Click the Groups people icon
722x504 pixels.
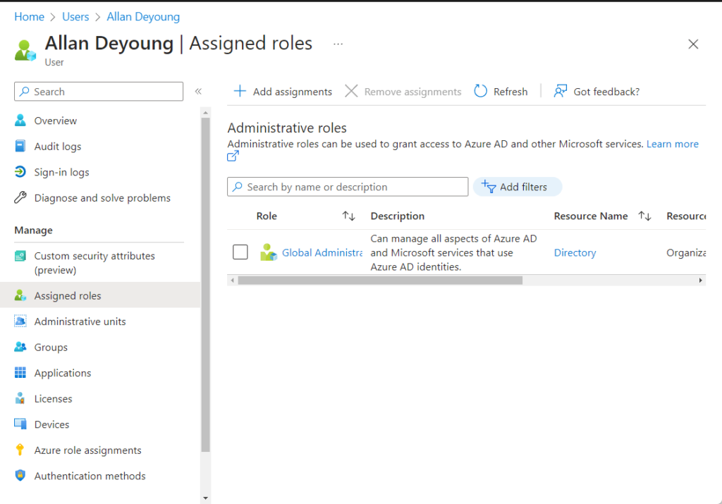tap(20, 347)
